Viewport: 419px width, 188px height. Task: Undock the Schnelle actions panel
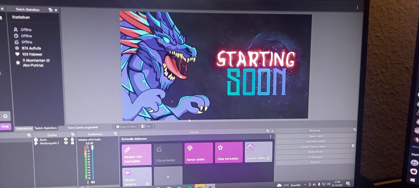tap(268, 131)
